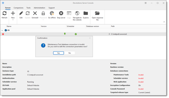Click the green scheduler checkmark icon

click(x=76, y=34)
